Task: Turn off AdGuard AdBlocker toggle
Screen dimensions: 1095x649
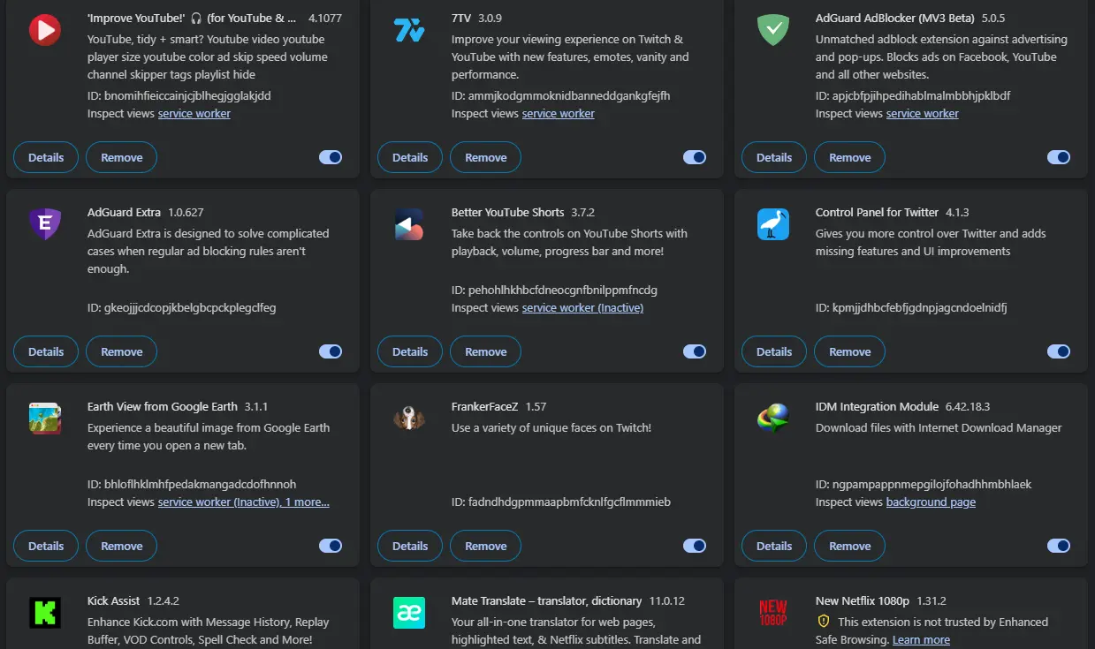Action: pos(1059,157)
